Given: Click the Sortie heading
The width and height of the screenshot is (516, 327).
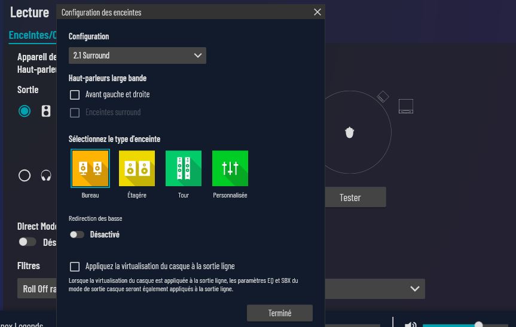Looking at the screenshot, I should (28, 90).
